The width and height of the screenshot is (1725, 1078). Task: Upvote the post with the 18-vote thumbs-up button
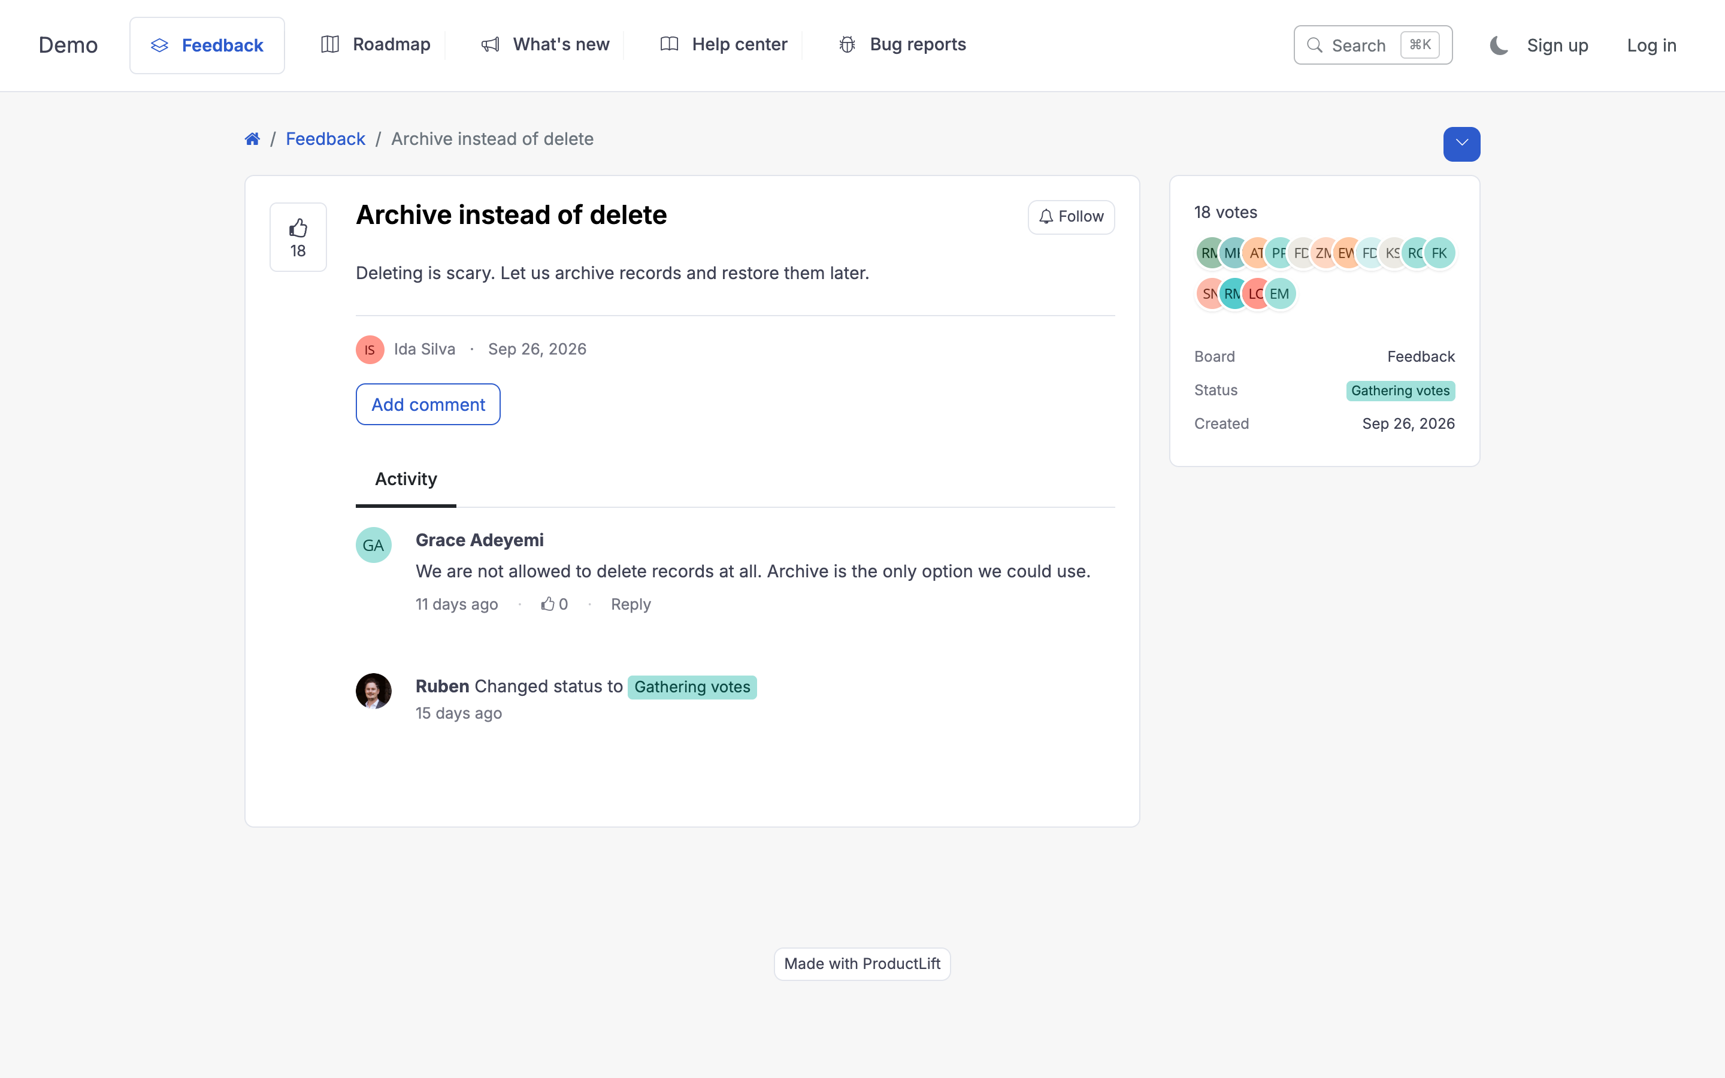coord(298,237)
